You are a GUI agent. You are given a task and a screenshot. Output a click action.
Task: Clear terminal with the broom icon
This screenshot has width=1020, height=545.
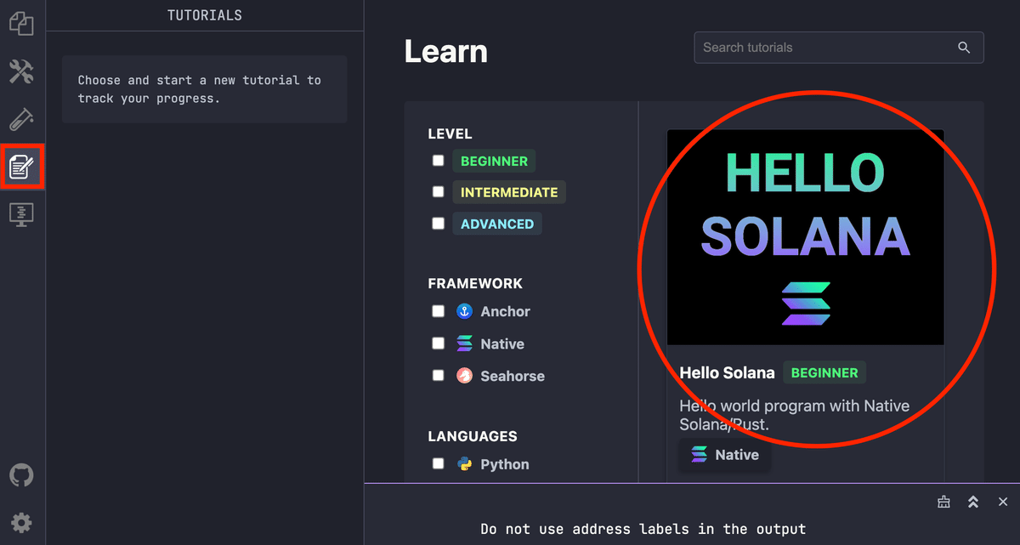(x=943, y=502)
